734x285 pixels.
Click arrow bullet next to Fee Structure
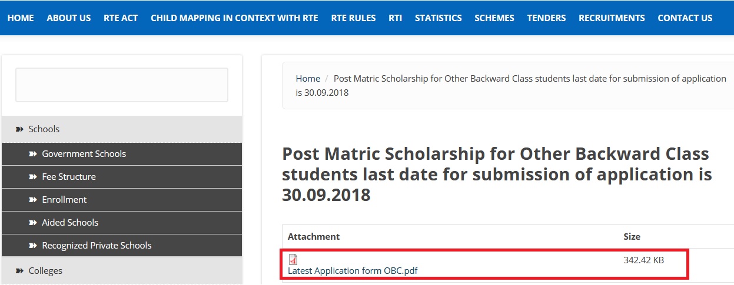[x=33, y=177]
